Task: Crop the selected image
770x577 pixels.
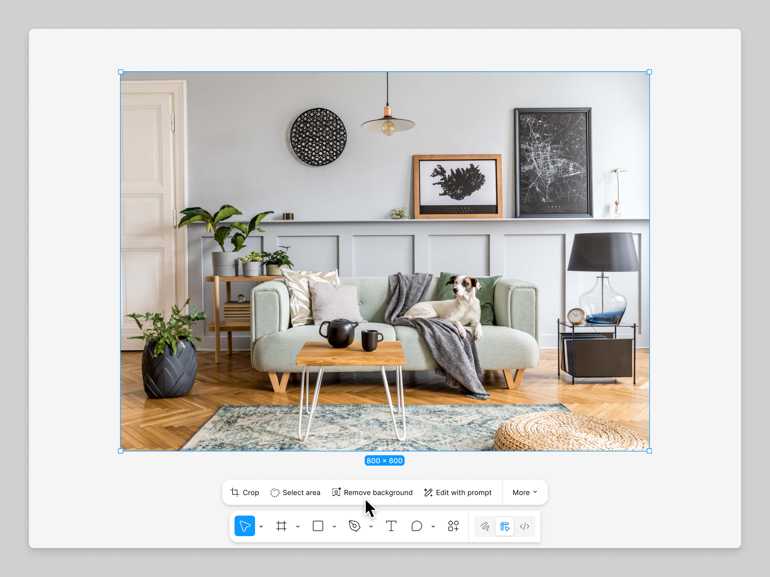Action: coord(244,492)
